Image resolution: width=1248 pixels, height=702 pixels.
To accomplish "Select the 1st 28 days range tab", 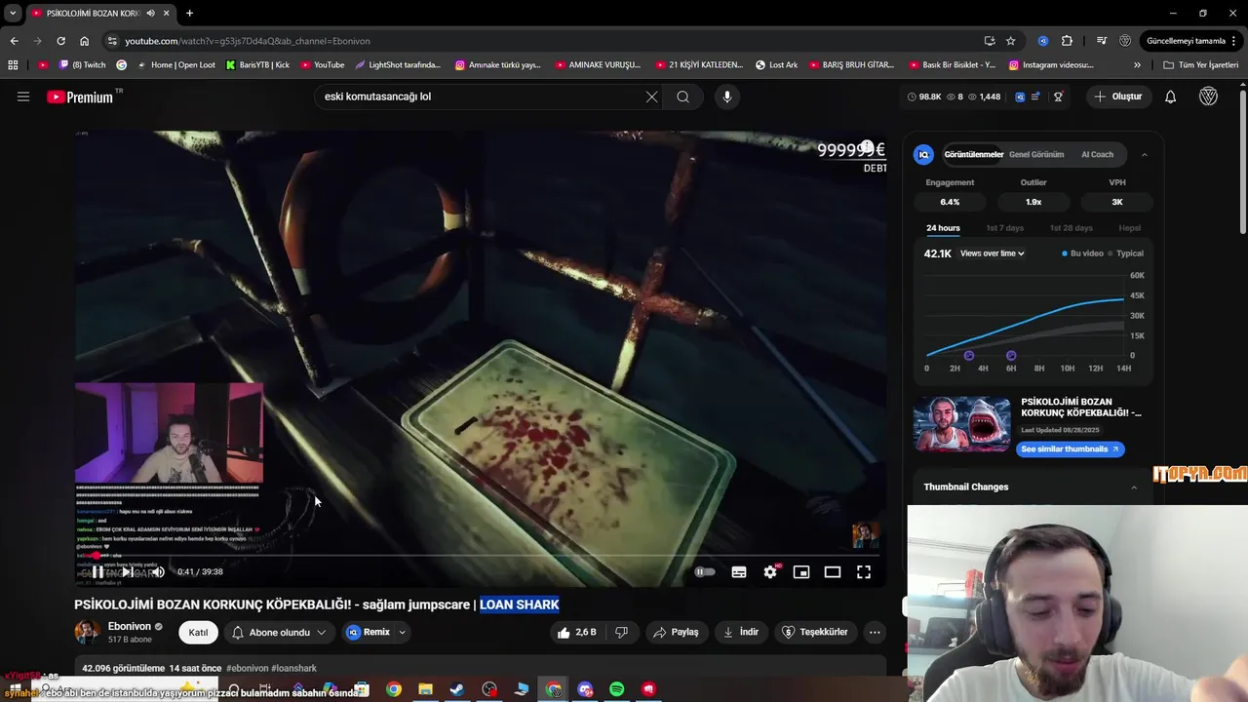I will (1071, 228).
